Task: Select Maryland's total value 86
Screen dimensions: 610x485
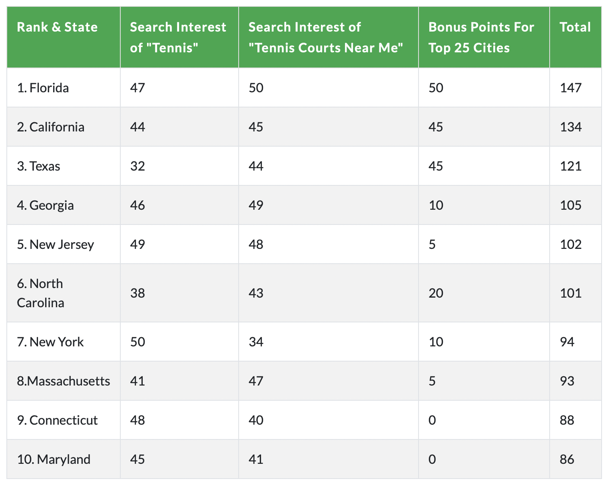Action: pos(567,459)
